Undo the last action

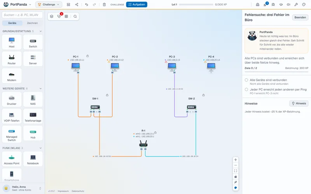click(86, 4)
